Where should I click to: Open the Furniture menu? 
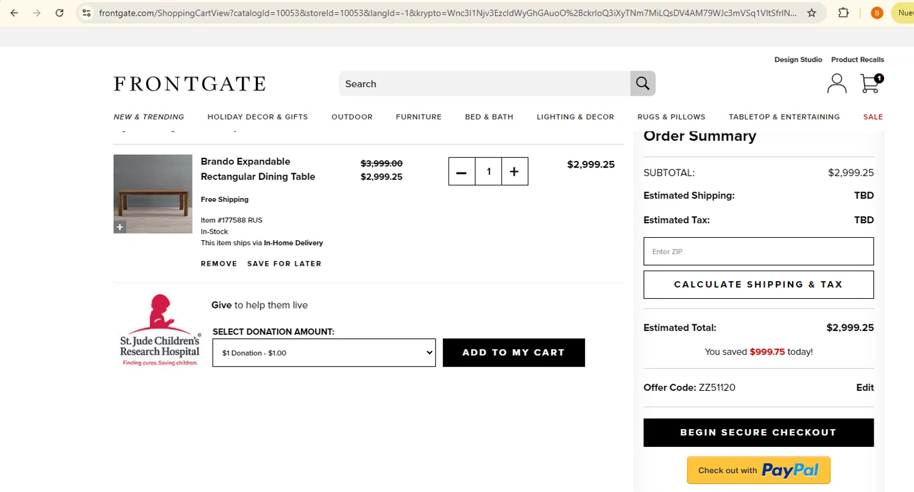[419, 117]
